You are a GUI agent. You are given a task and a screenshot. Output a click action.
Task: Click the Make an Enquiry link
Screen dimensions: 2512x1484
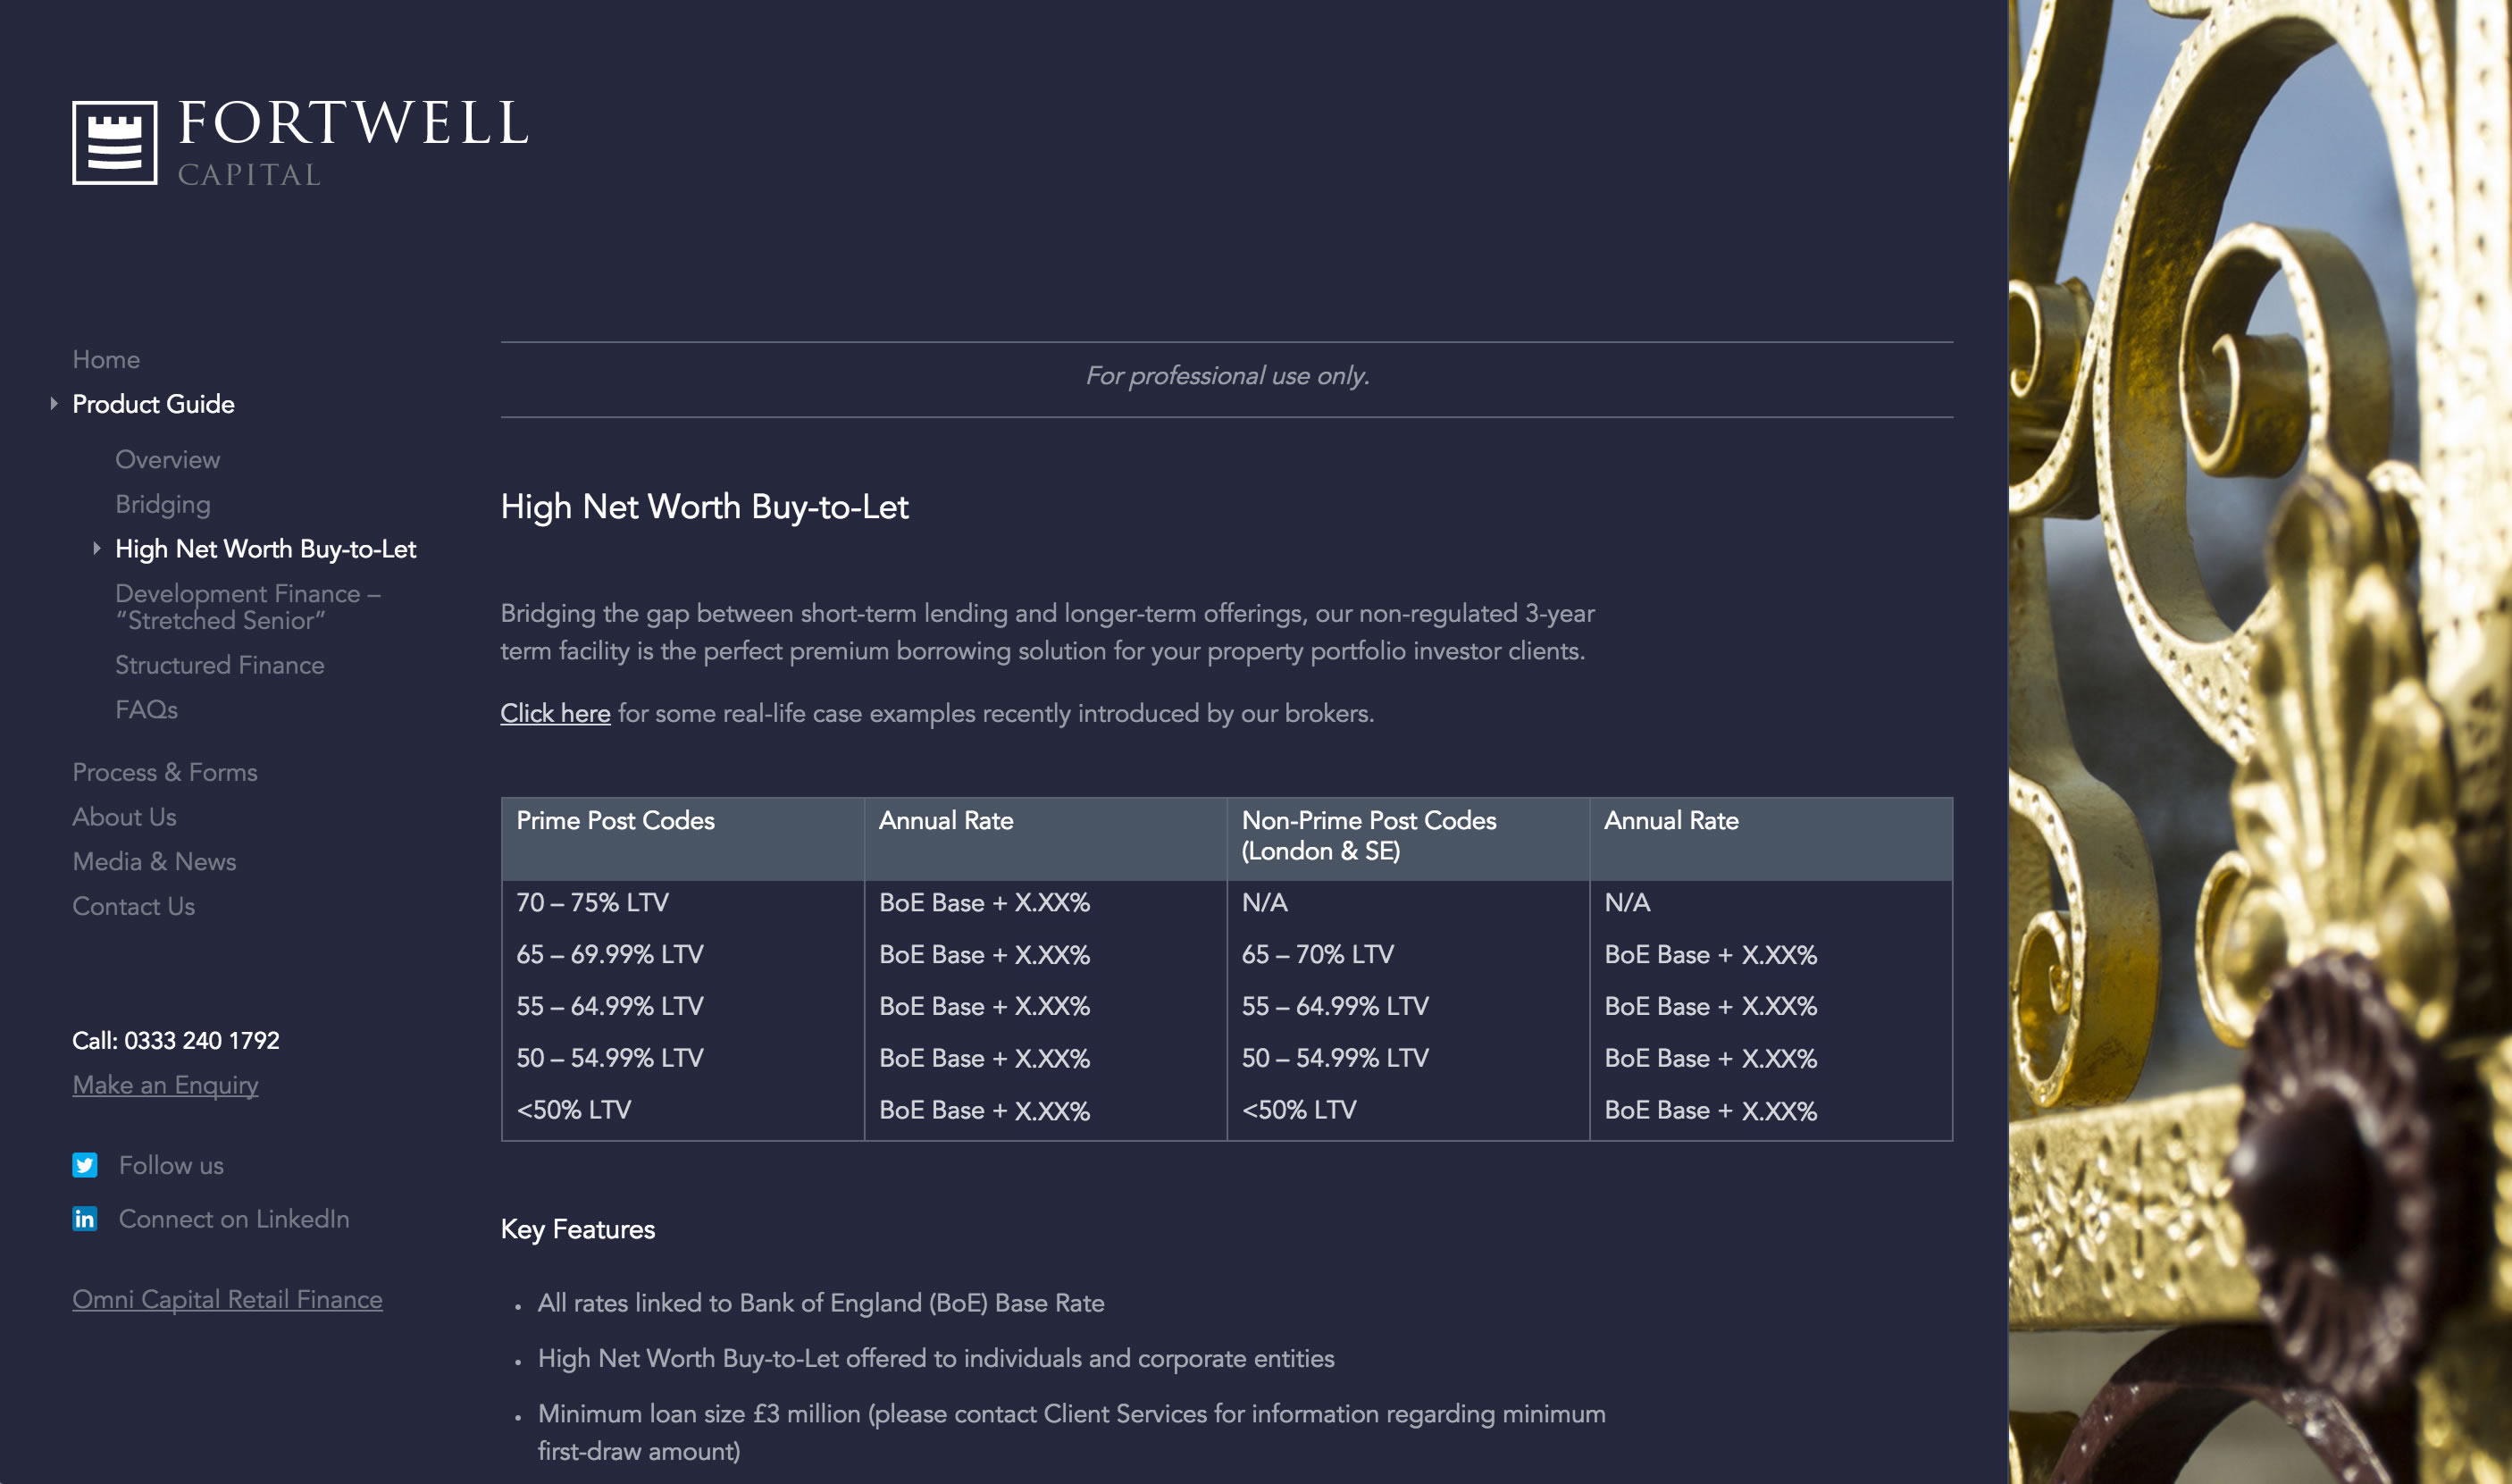(x=165, y=1085)
